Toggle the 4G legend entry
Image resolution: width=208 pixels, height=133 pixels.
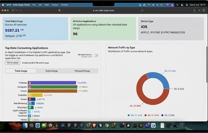tap(152, 115)
